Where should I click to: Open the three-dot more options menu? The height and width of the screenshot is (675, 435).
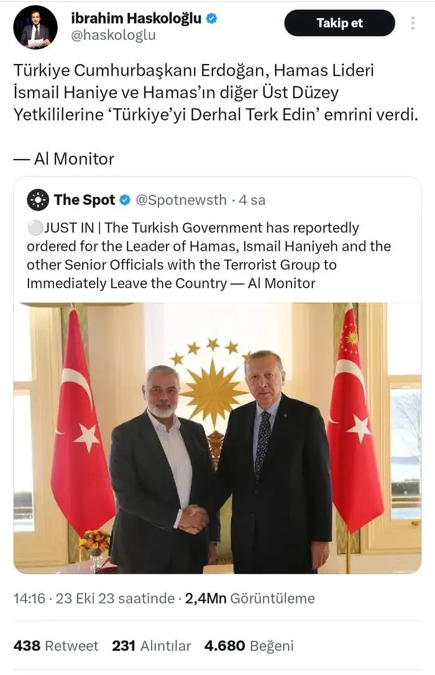(414, 22)
